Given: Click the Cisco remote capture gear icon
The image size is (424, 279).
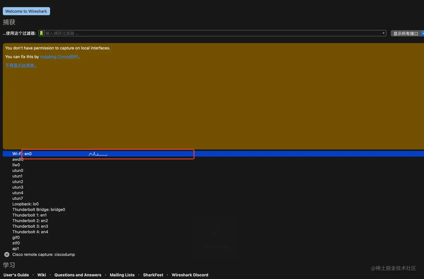Looking at the screenshot, I should (7, 254).
